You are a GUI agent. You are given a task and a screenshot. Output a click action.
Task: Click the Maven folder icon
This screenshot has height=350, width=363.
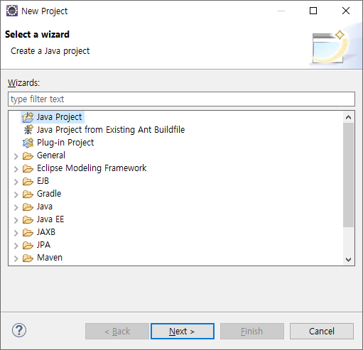click(x=28, y=258)
